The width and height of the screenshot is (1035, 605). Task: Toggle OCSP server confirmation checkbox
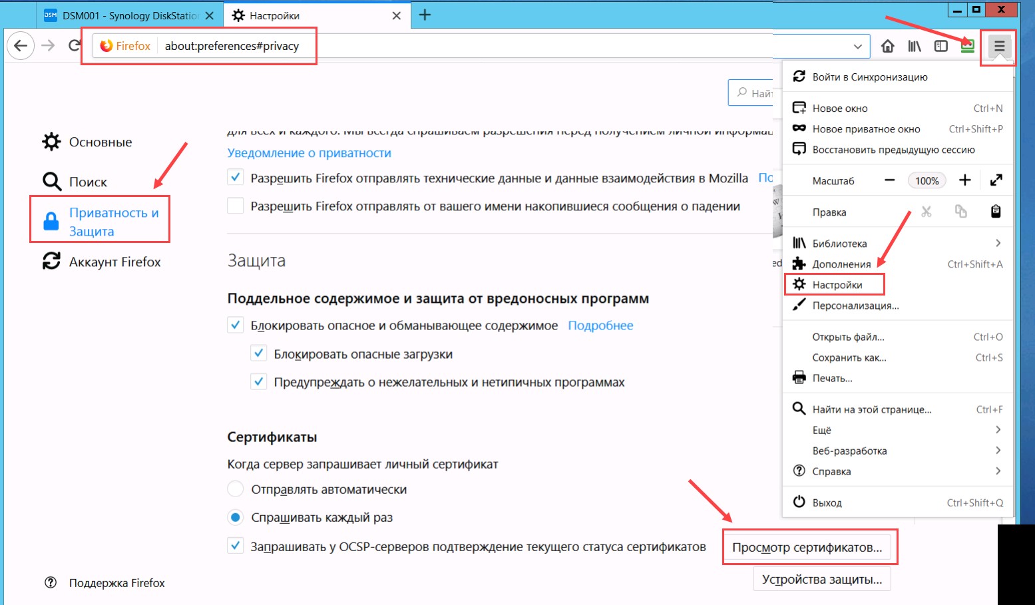pos(235,546)
